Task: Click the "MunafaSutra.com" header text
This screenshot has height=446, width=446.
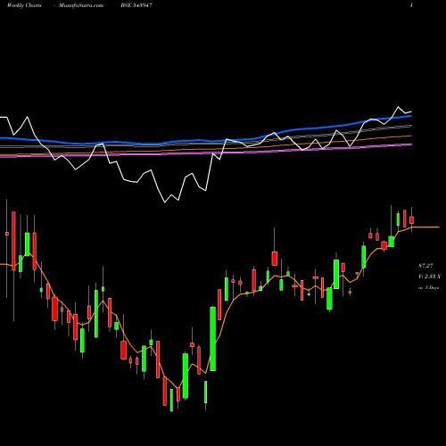Action: click(81, 5)
